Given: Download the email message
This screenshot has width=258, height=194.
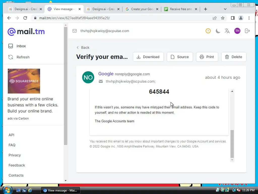Looking at the screenshot, I should 148,57.
